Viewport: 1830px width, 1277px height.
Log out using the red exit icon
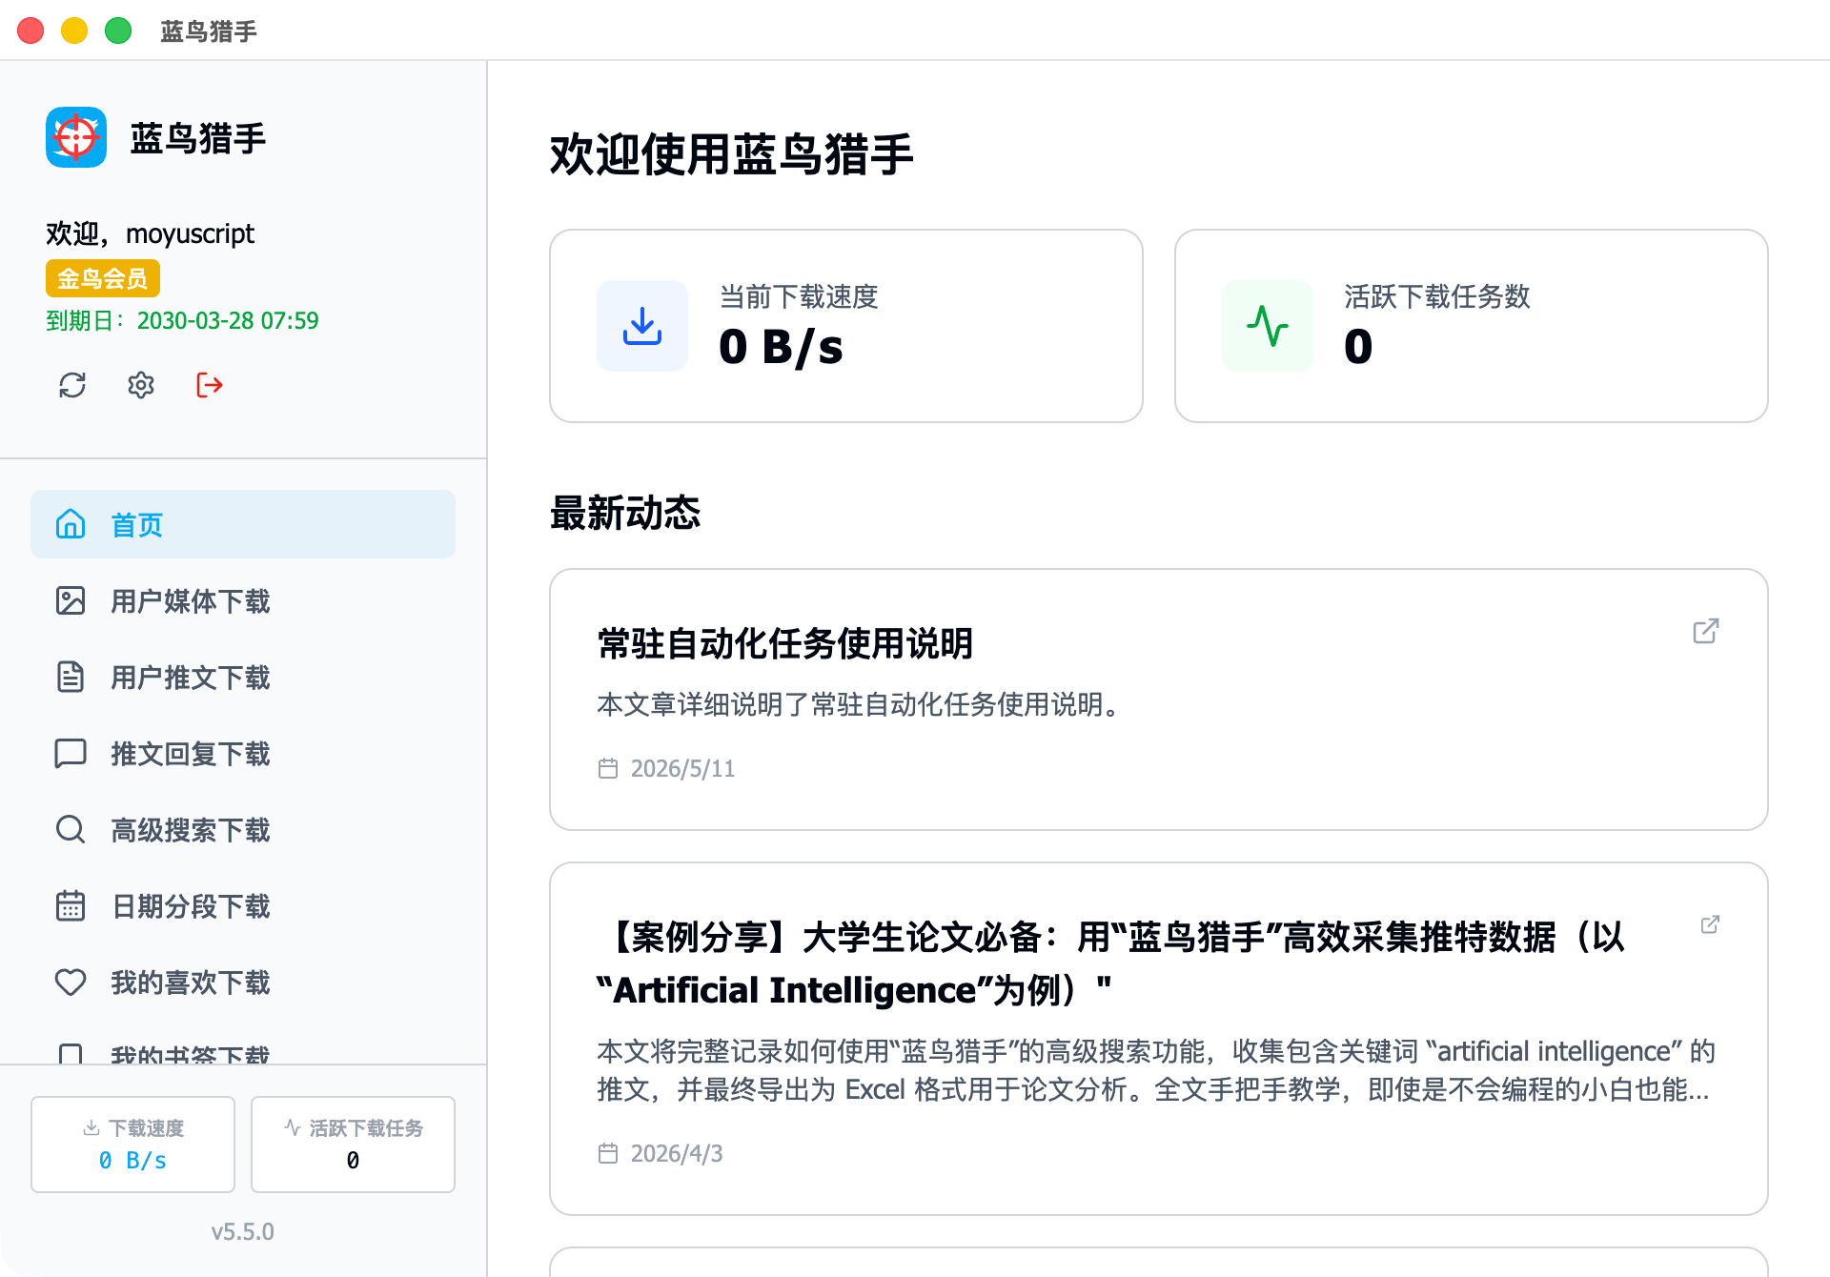210,385
